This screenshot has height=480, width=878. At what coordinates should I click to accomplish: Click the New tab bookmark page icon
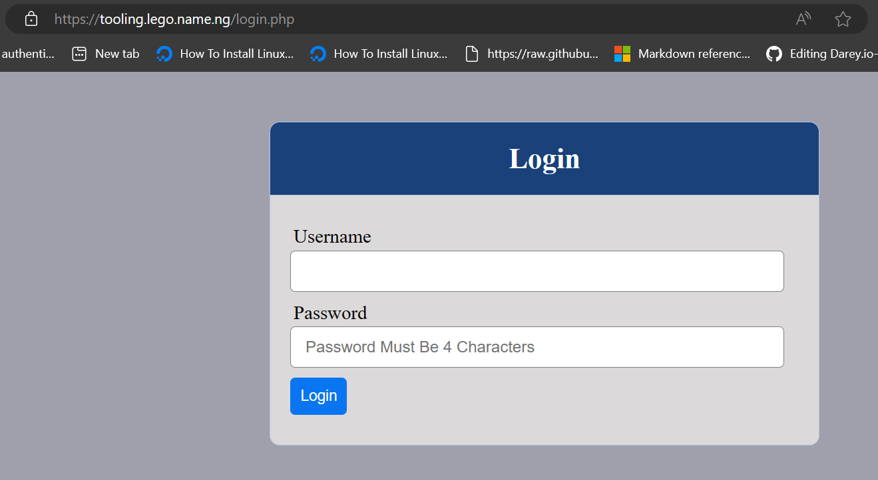80,53
